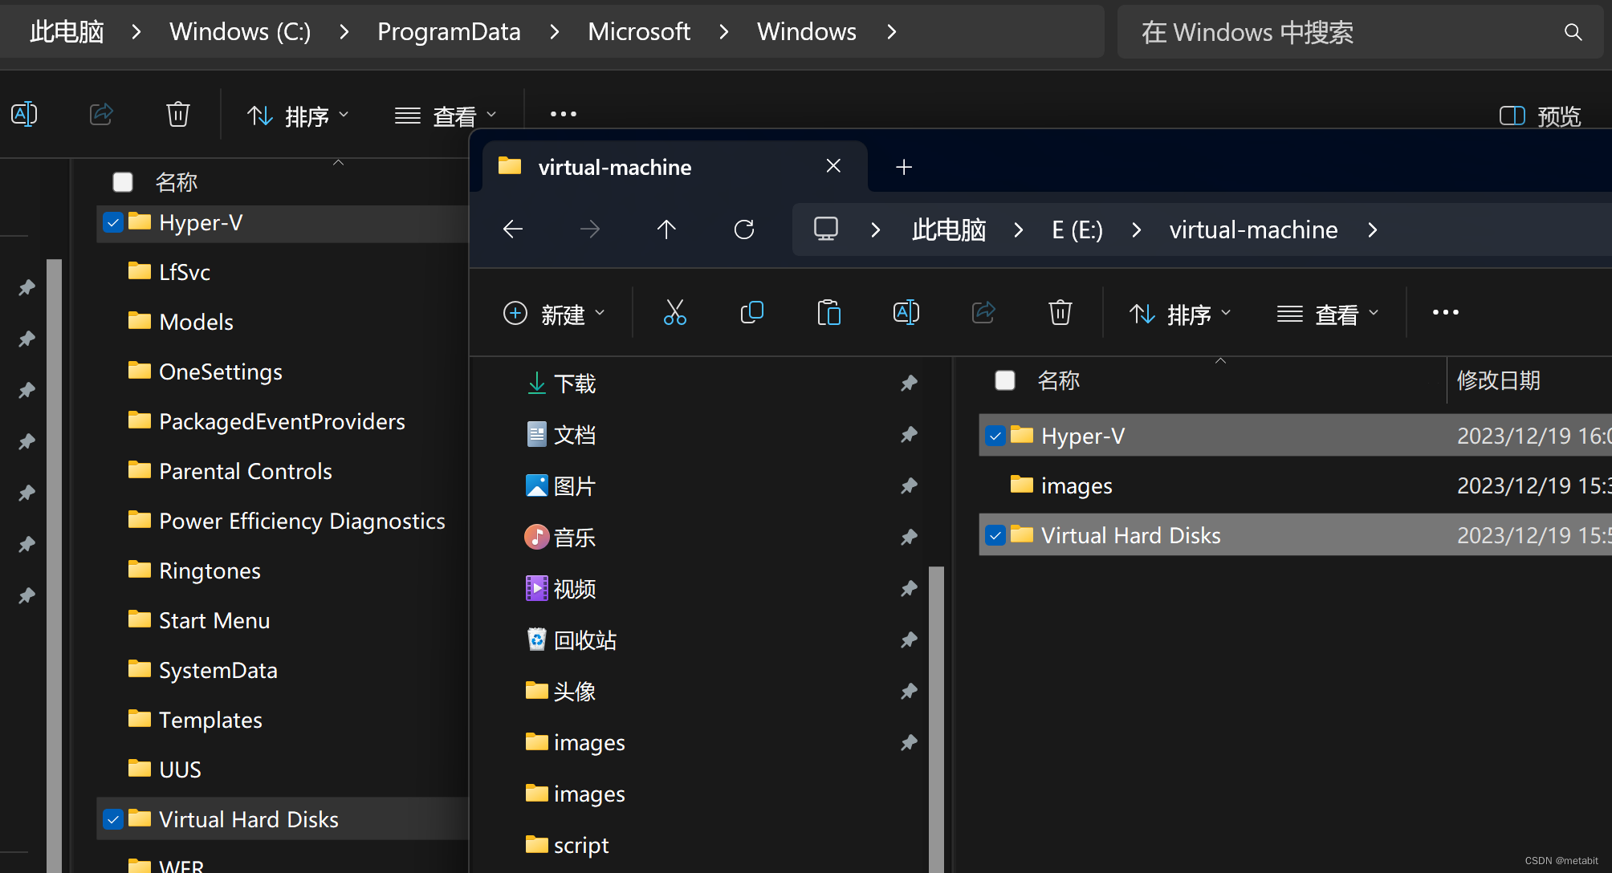
Task: Uncheck Virtual Hard Disks checkbox in virtual-machine list
Action: tap(995, 535)
